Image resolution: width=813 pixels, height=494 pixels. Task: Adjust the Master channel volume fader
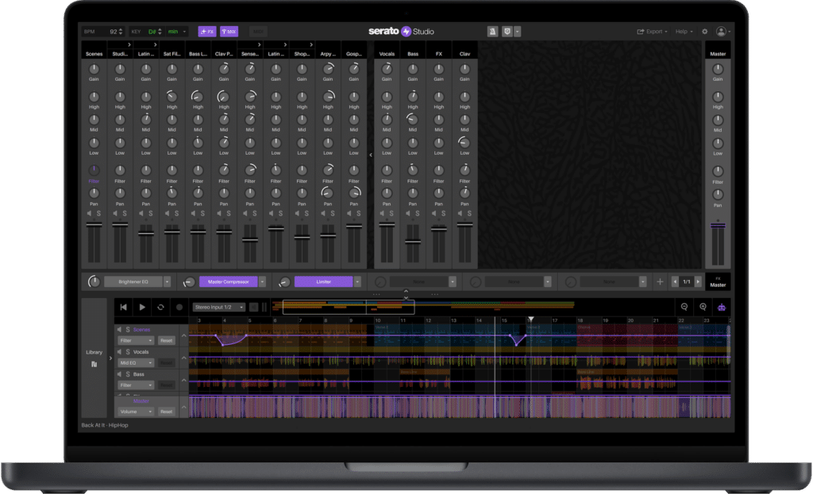(718, 226)
